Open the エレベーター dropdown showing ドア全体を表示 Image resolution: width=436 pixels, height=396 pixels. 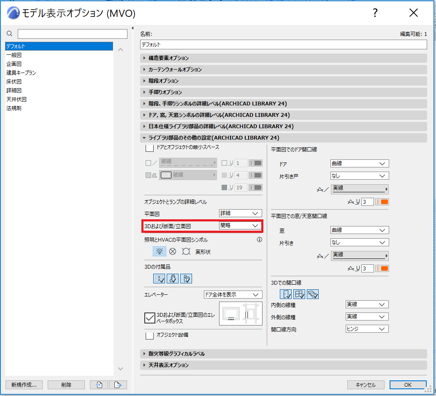[x=233, y=294]
